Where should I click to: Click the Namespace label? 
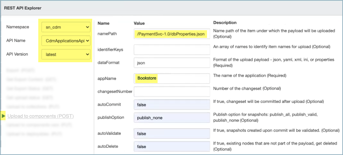(17, 27)
